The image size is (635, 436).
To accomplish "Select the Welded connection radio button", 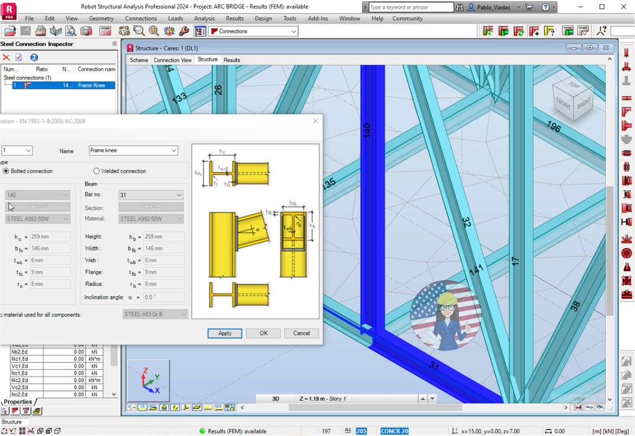I will pos(96,171).
